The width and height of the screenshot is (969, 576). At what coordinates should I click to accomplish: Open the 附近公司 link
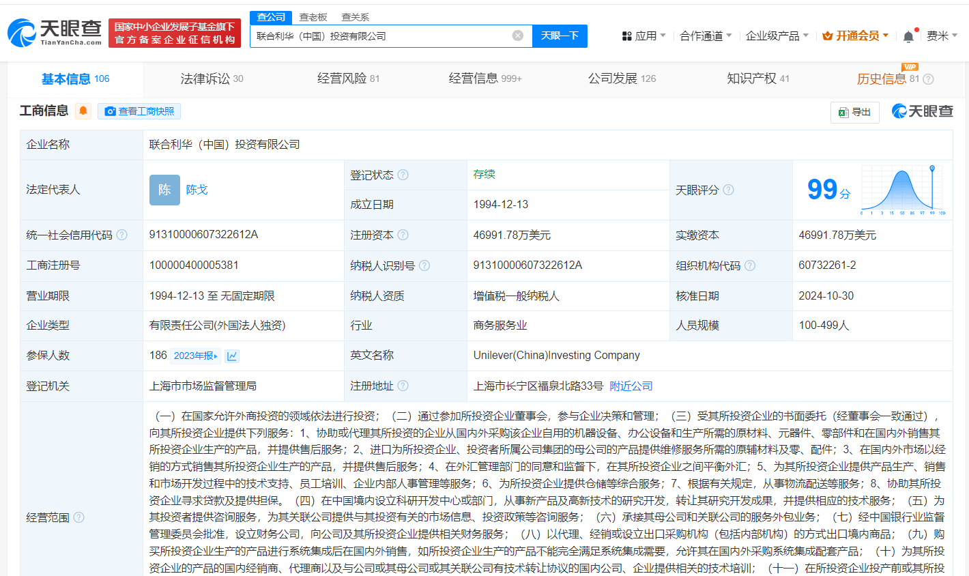click(x=631, y=386)
